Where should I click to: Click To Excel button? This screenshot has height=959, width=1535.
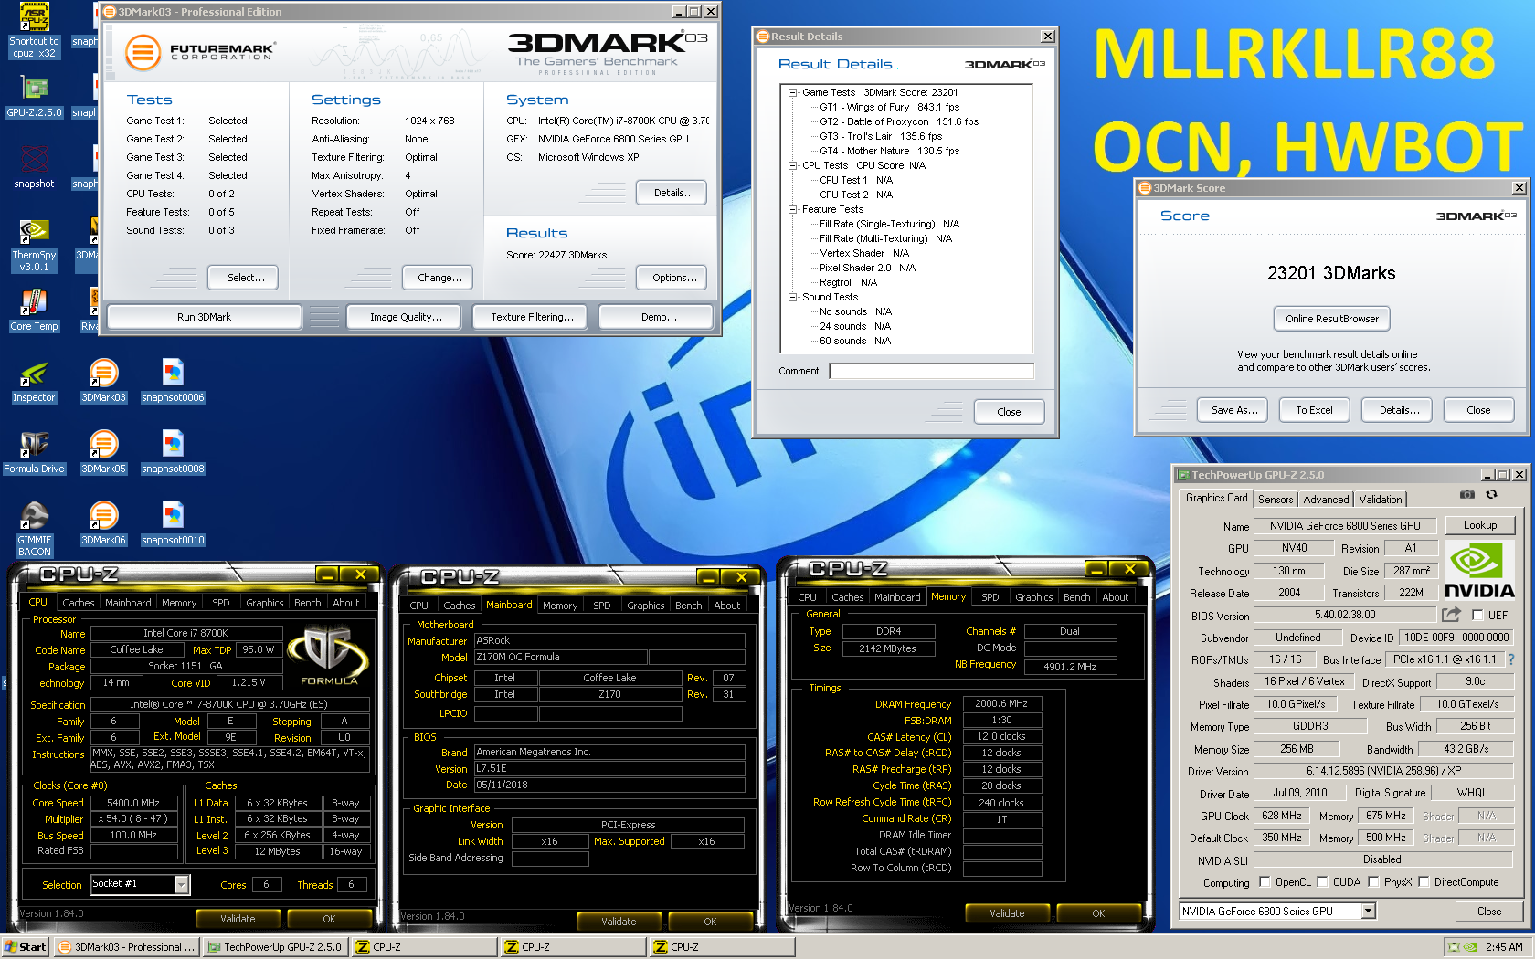click(x=1314, y=410)
